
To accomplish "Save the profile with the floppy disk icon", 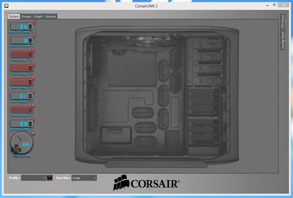I will [x=50, y=178].
